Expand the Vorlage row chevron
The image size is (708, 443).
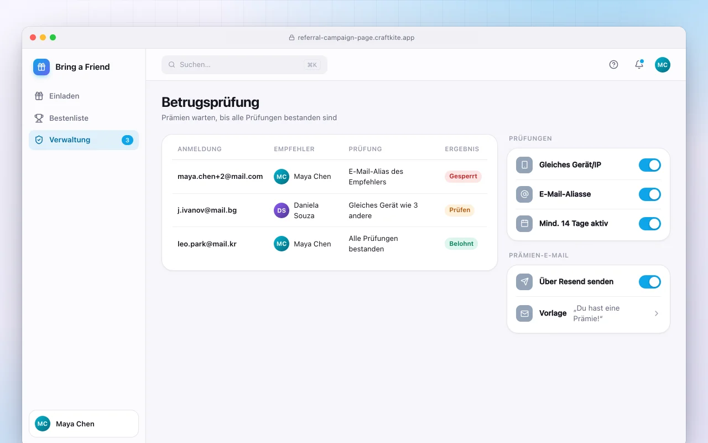(x=657, y=313)
